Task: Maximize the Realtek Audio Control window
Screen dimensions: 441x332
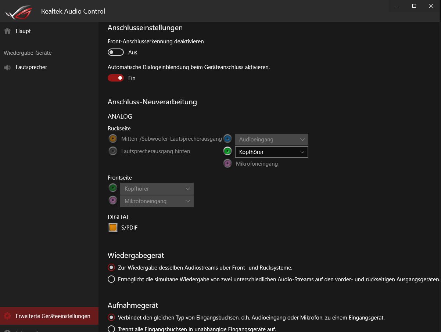Action: click(x=414, y=6)
